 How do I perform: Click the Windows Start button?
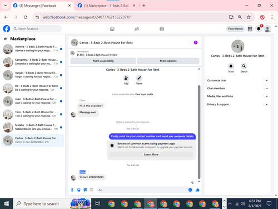point(7,203)
